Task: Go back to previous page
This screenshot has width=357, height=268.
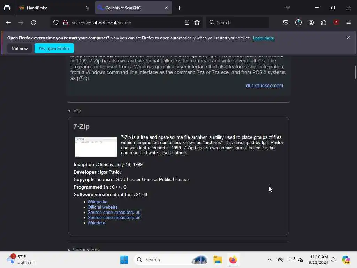Action: tap(8, 23)
